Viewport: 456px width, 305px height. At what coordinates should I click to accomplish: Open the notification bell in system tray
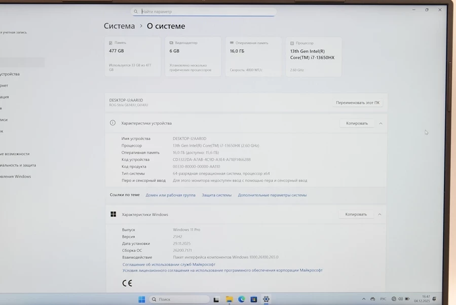[434, 299]
